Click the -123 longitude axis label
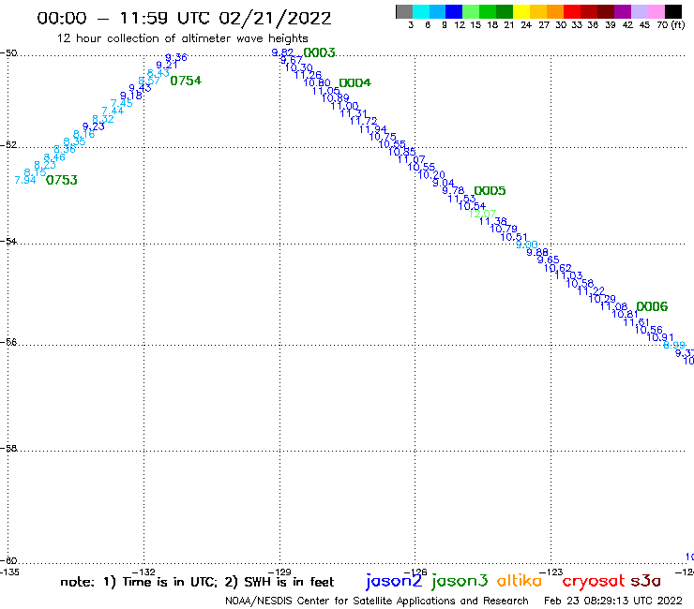This screenshot has height=609, width=694. [551, 572]
